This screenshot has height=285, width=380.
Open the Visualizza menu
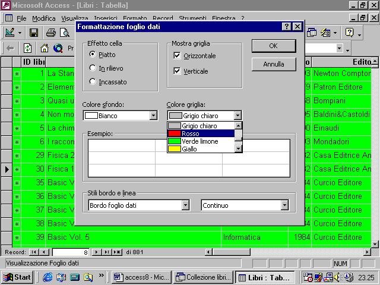pyautogui.click(x=75, y=18)
